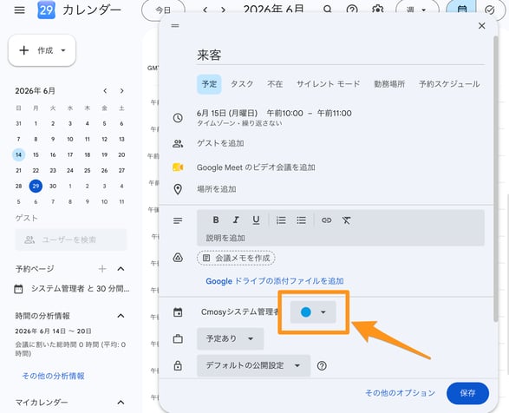Open その他のオプション link
509x413 pixels.
click(x=400, y=393)
